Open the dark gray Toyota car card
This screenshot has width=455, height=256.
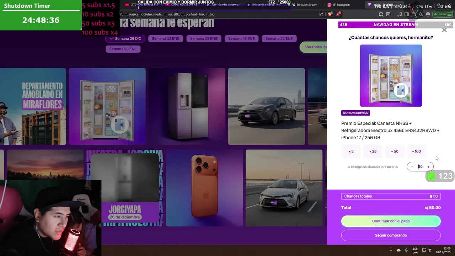click(267, 107)
